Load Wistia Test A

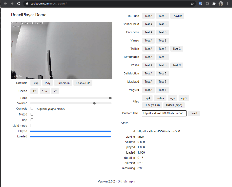pos(148,65)
